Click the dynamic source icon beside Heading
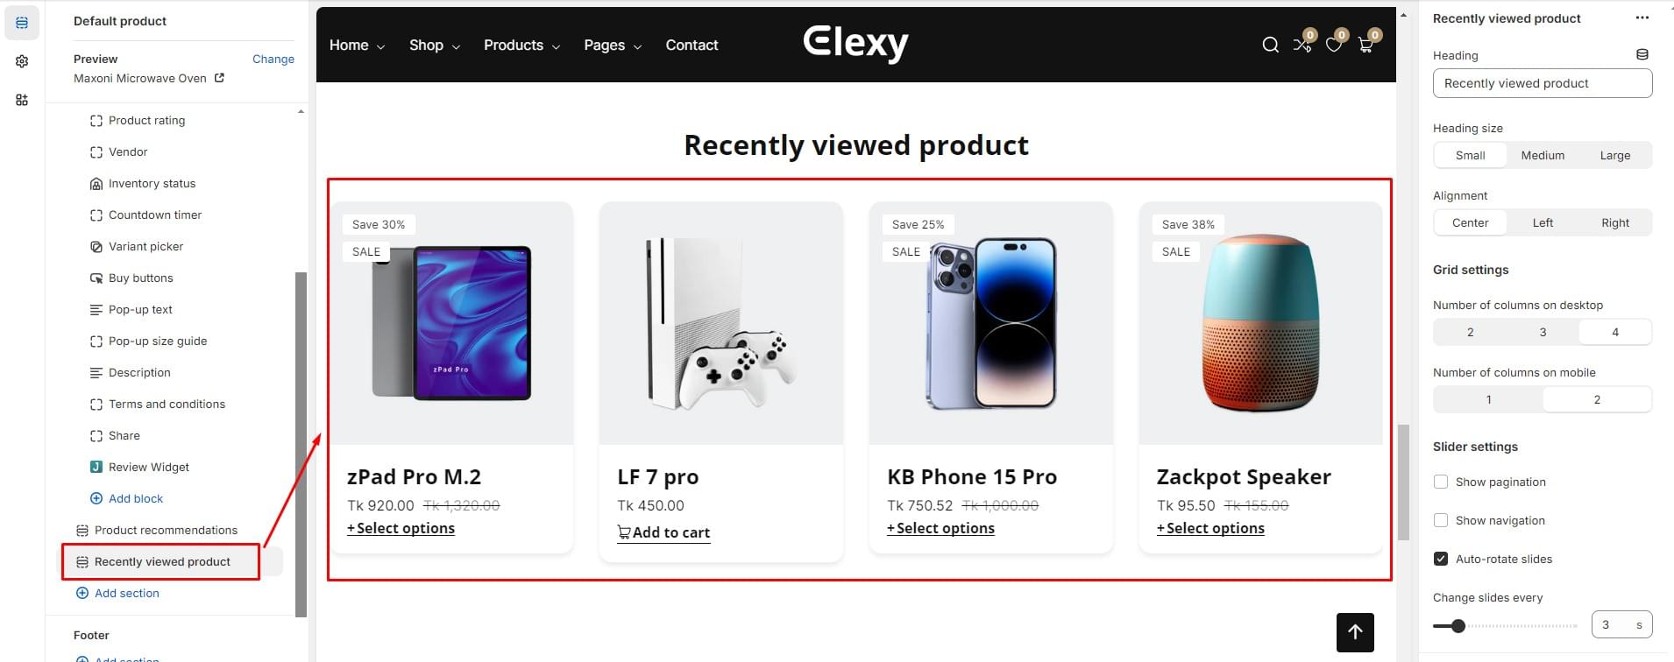Image resolution: width=1674 pixels, height=662 pixels. pos(1642,54)
